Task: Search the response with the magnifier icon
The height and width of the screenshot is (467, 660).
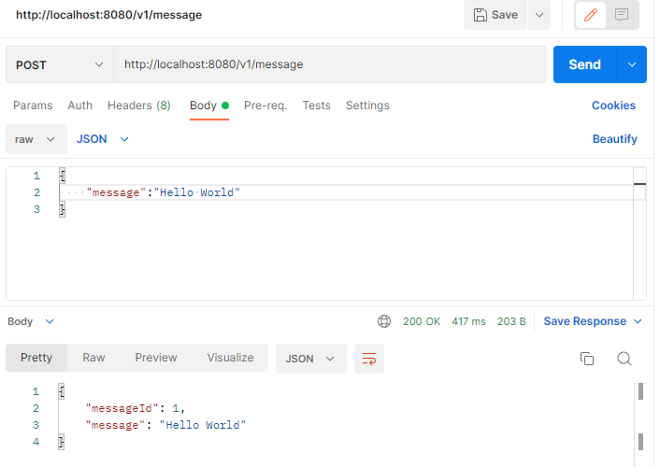Action: click(x=624, y=359)
